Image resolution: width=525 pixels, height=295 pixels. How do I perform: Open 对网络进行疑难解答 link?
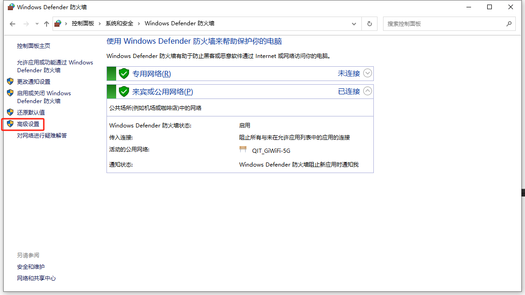(42, 135)
